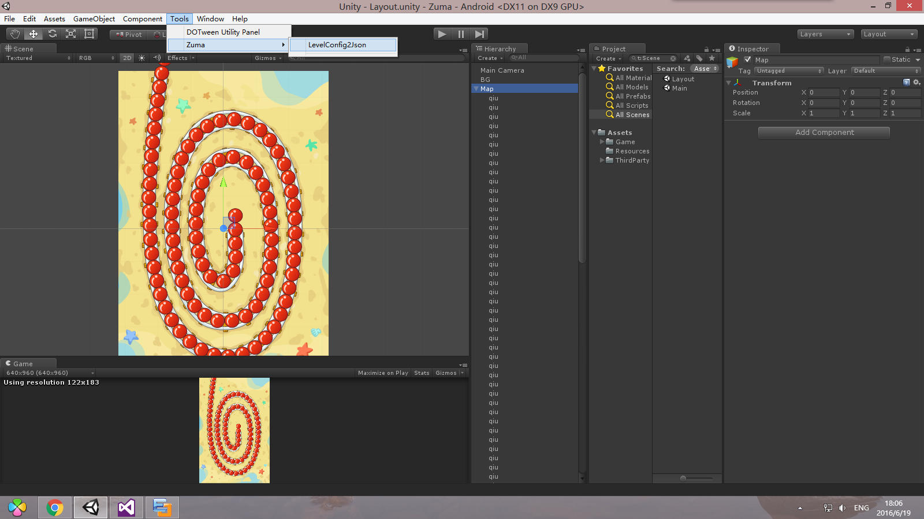Collapse the Map object in Hierarchy
The width and height of the screenshot is (924, 519).
point(476,89)
